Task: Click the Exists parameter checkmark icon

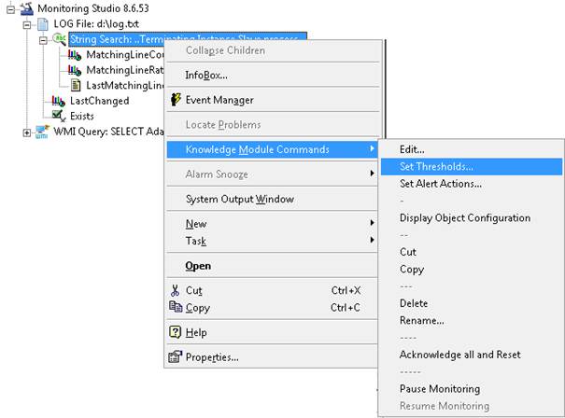Action: coord(59,116)
